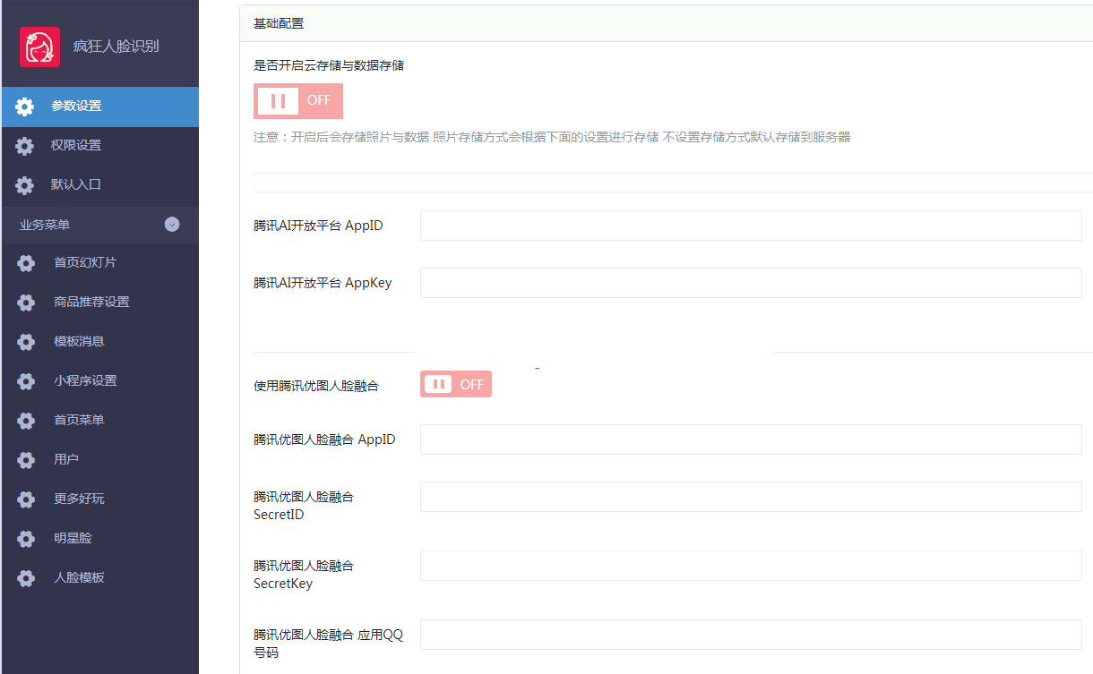Click the gear icon beside 首页幻灯片

coord(26,263)
